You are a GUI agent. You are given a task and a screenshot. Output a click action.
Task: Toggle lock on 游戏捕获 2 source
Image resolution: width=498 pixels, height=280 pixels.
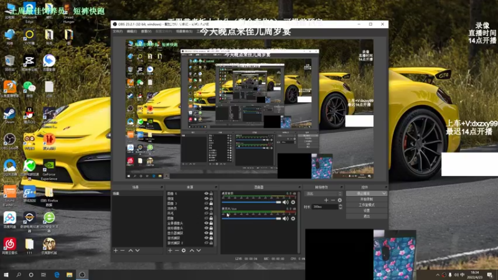(x=211, y=243)
